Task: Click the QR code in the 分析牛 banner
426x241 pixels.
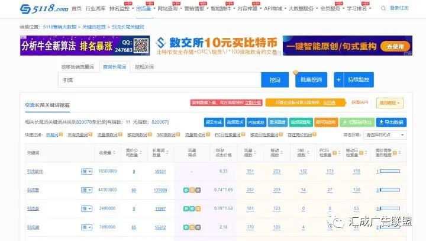Action: [141, 46]
